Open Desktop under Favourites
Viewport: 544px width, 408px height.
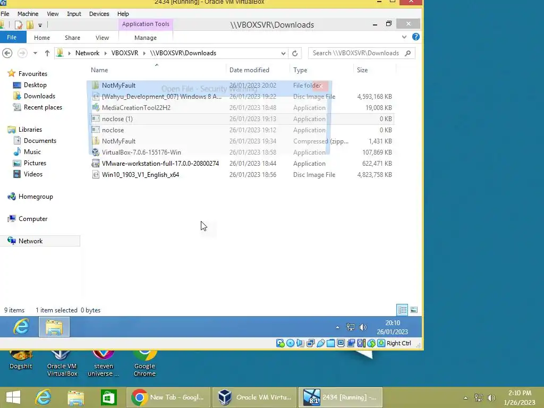click(30, 85)
